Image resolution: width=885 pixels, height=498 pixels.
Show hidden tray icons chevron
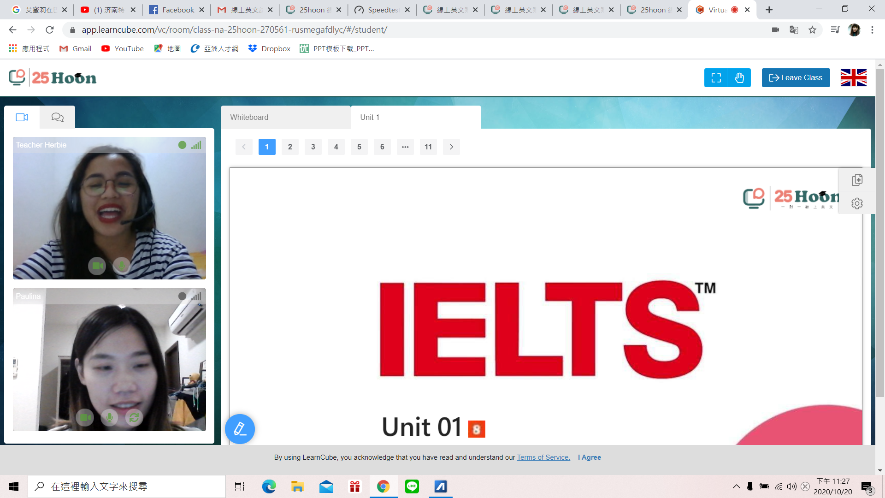point(736,486)
